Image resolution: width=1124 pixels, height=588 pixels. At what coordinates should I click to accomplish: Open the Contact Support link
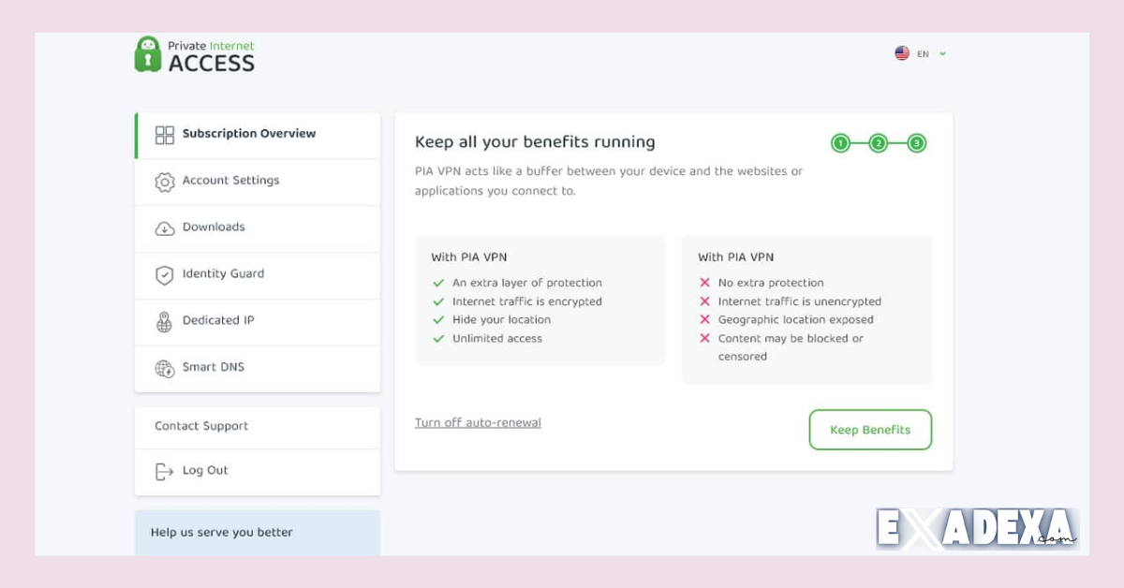(x=201, y=426)
